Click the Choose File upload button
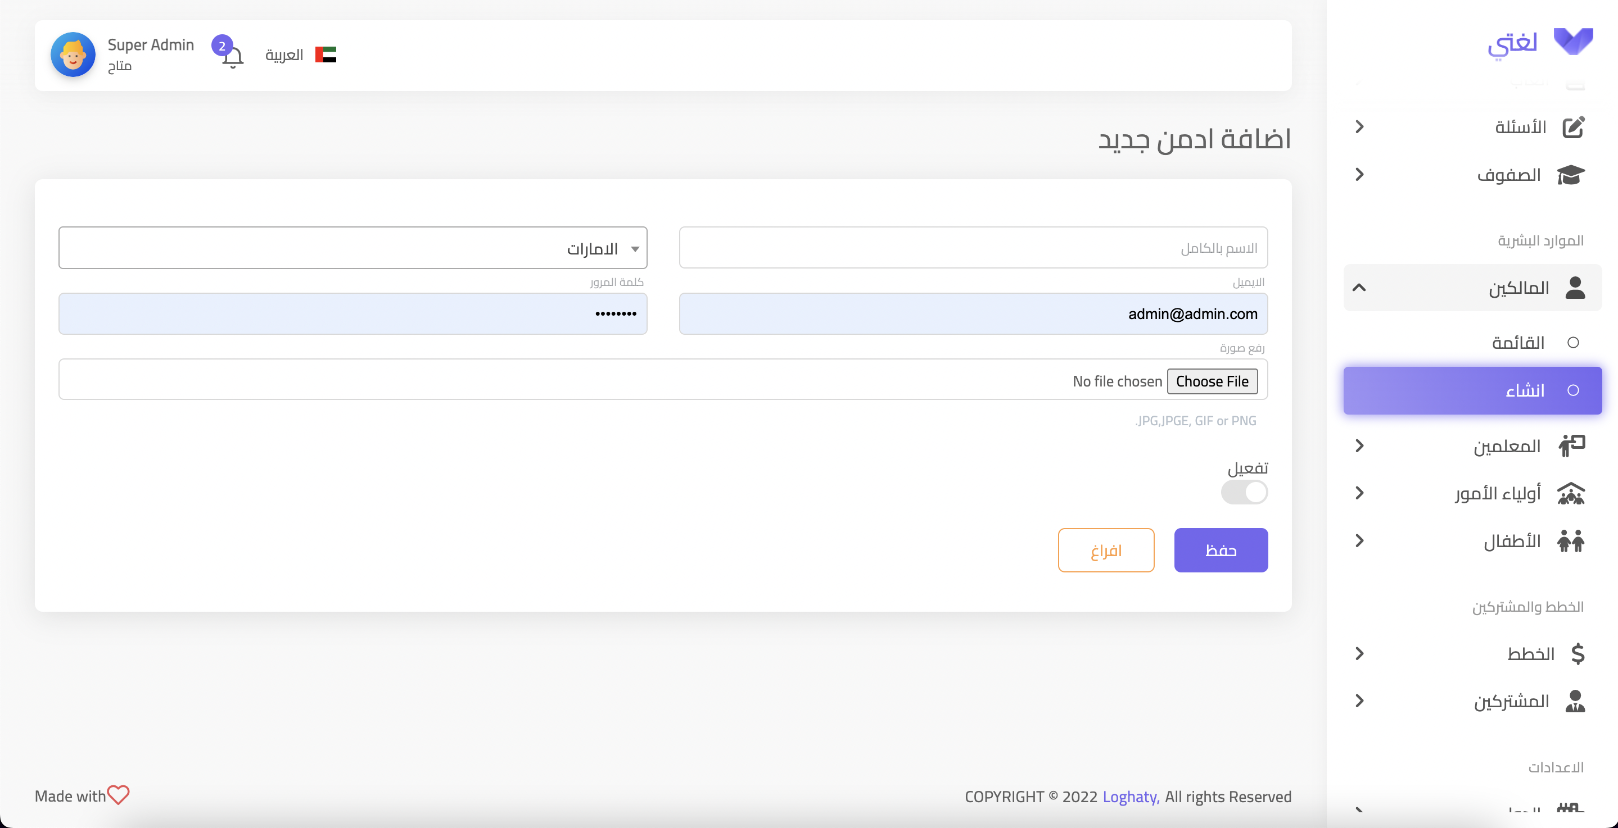Screen dimensions: 1618x828 [x=1212, y=381]
